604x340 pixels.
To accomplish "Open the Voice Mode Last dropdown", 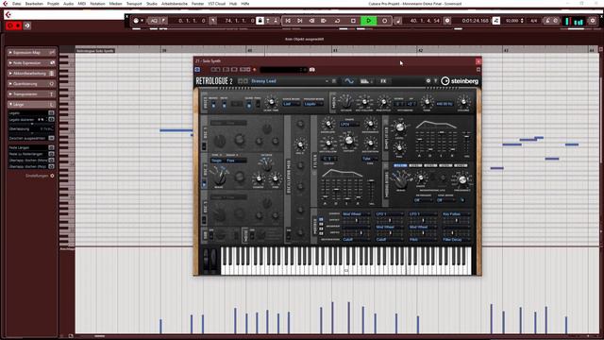I will [x=291, y=104].
